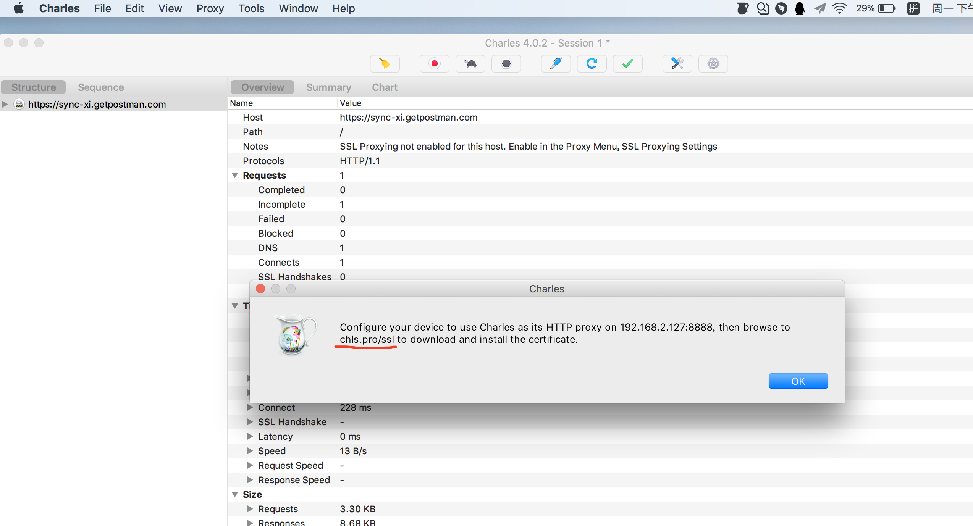Expand the Connect timing row
This screenshot has width=973, height=526.
[x=250, y=407]
